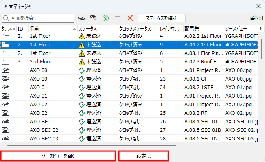Click the link drawing icon in toolbar
This screenshot has width=265, height=162.
pyautogui.click(x=81, y=18)
